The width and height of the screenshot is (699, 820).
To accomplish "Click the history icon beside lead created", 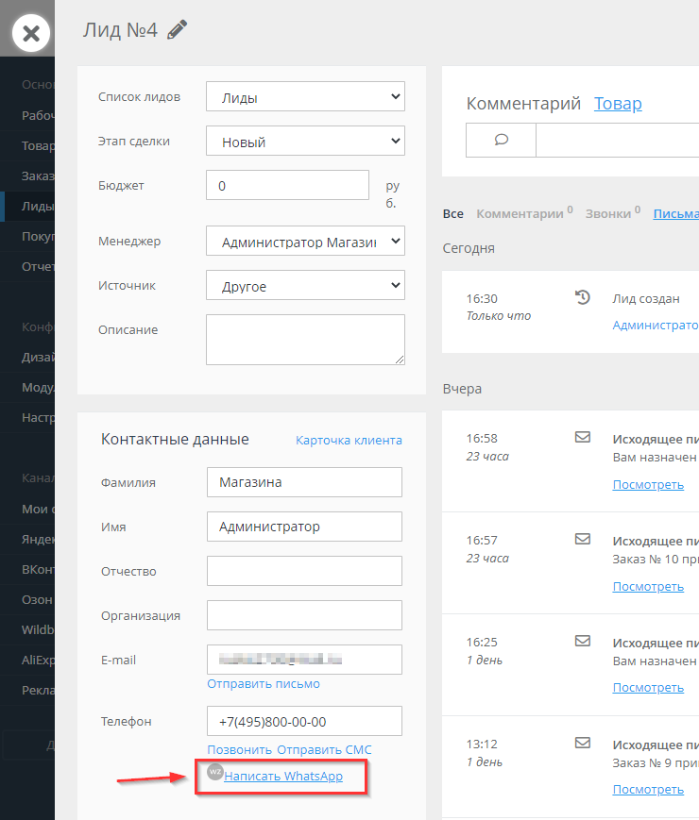I will point(583,298).
